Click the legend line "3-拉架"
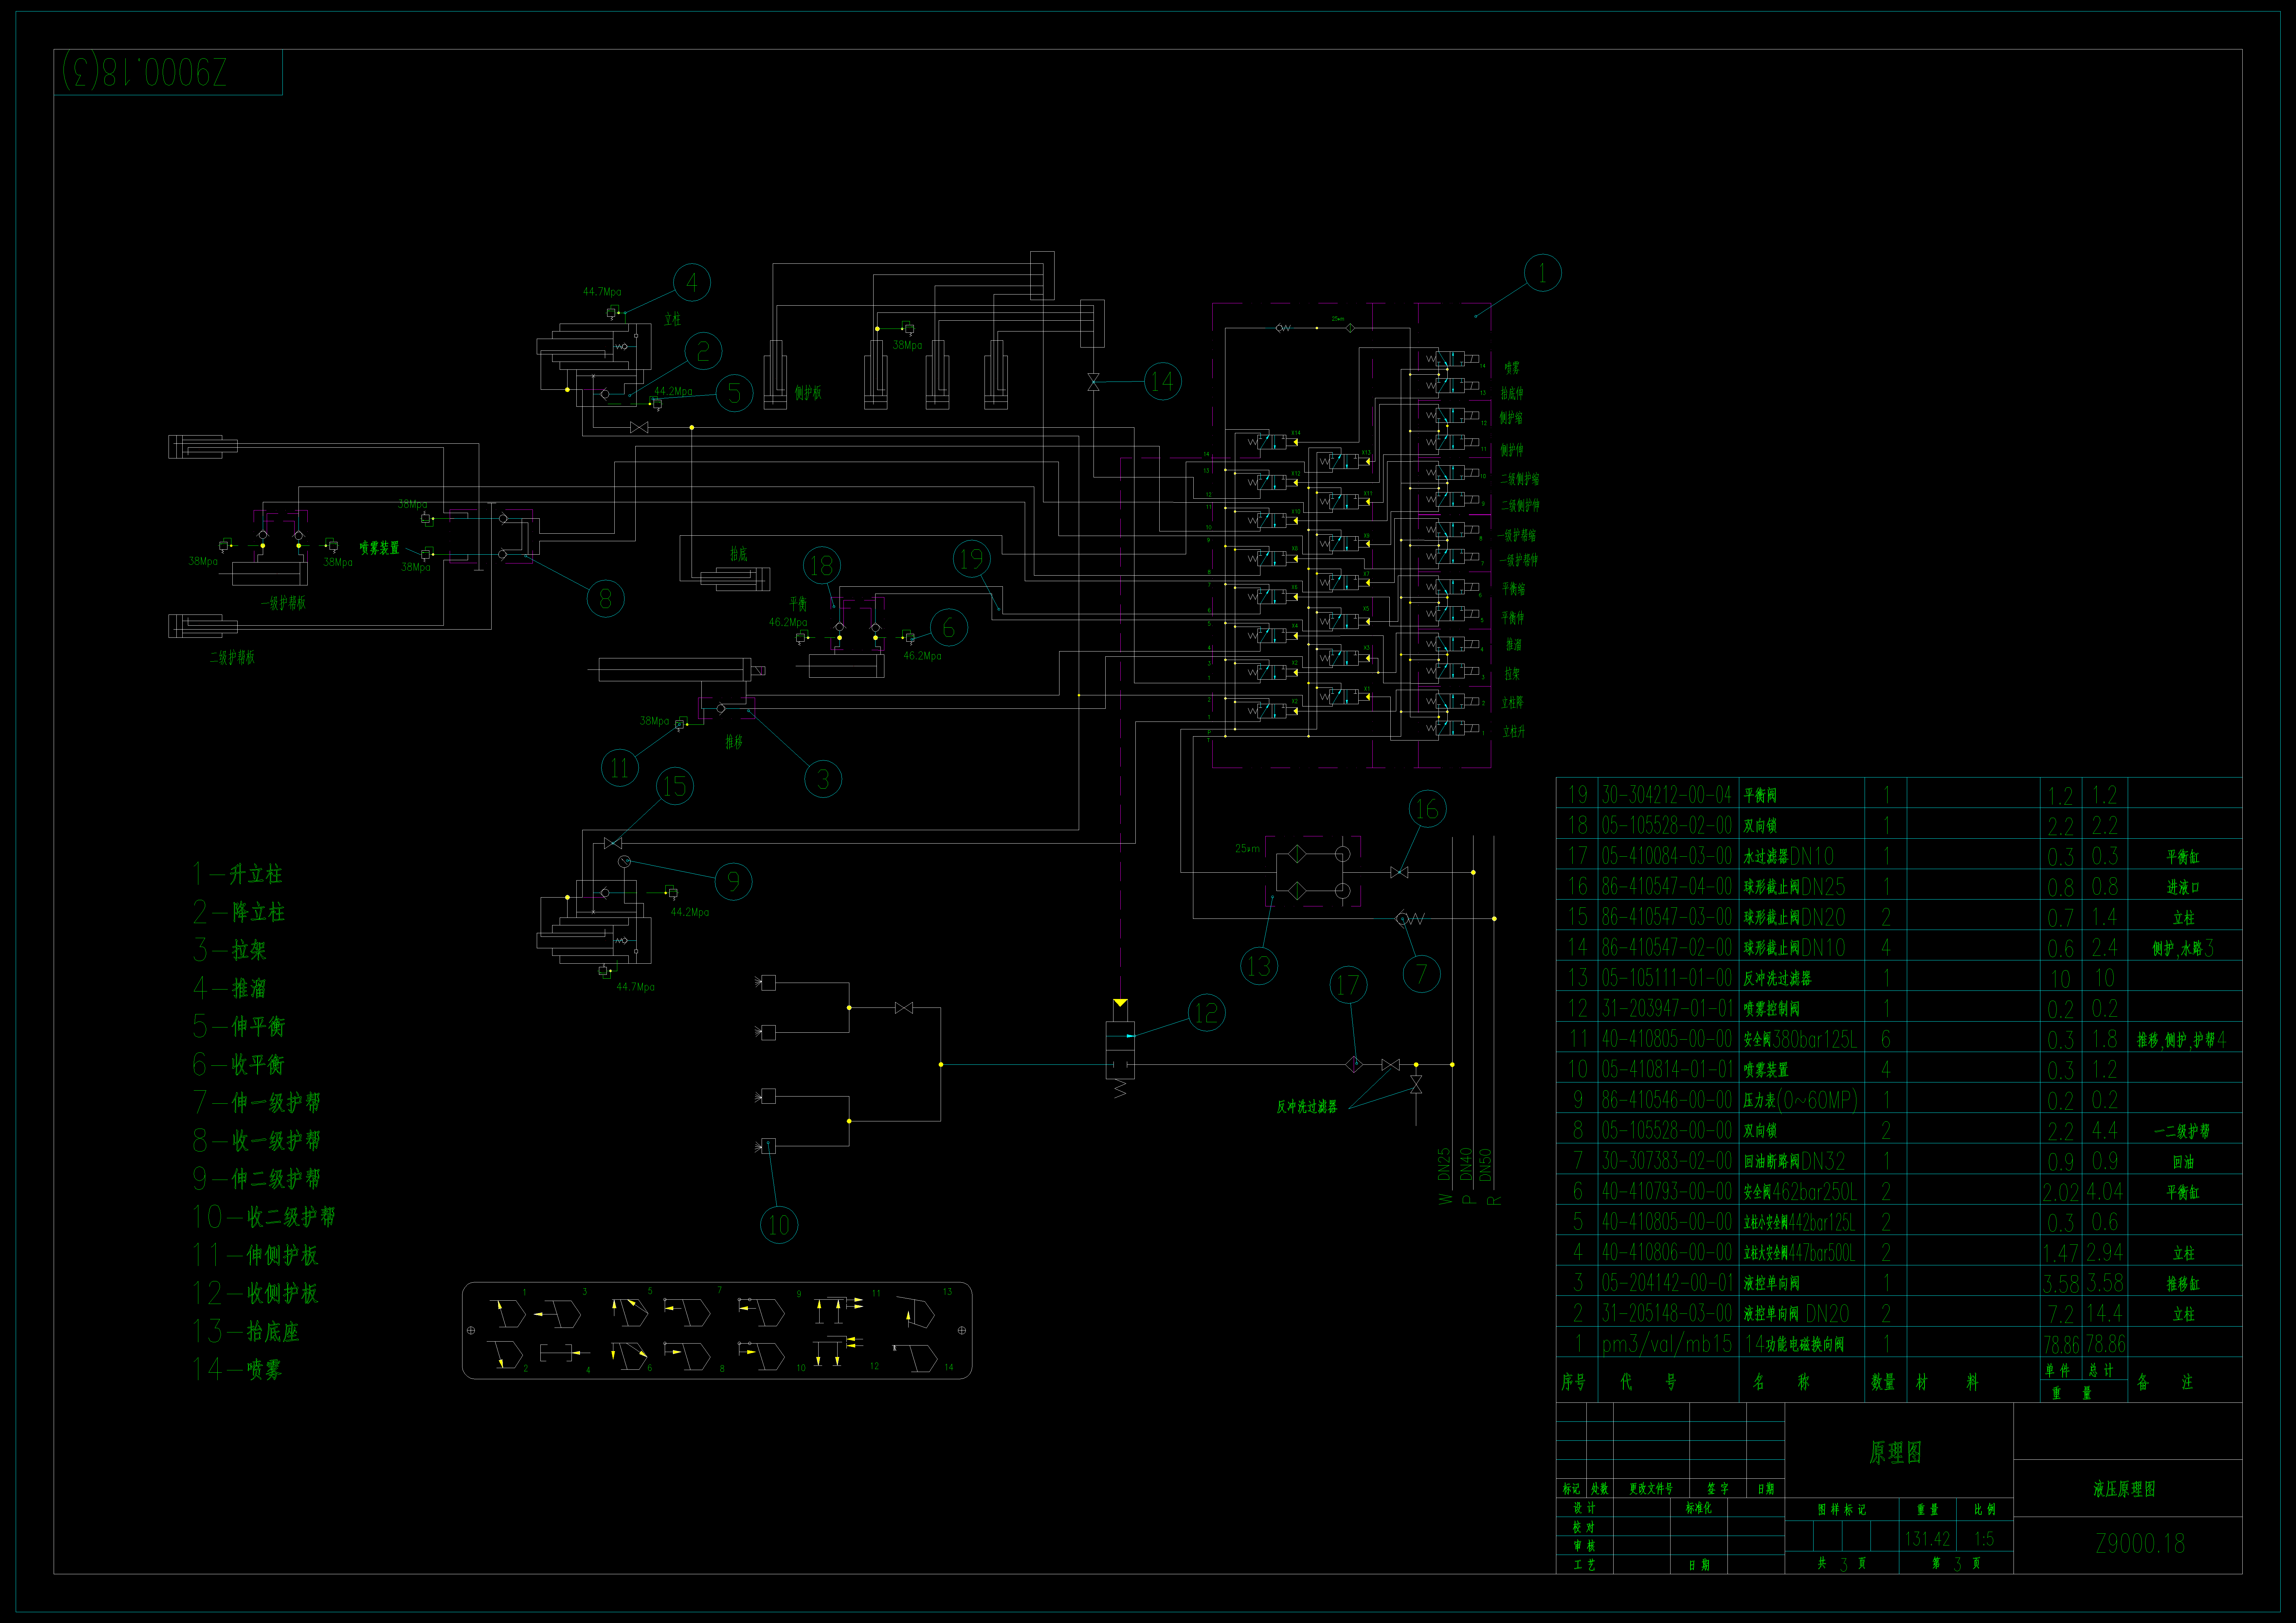Screen dimensions: 2296x1623 [230, 950]
